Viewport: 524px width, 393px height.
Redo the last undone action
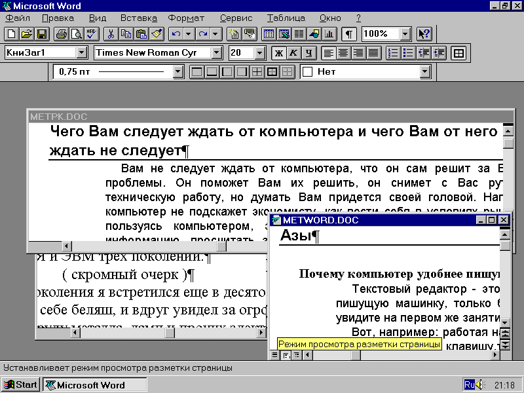(203, 34)
